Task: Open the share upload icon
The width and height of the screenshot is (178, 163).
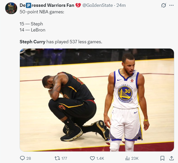Action: coord(171,158)
